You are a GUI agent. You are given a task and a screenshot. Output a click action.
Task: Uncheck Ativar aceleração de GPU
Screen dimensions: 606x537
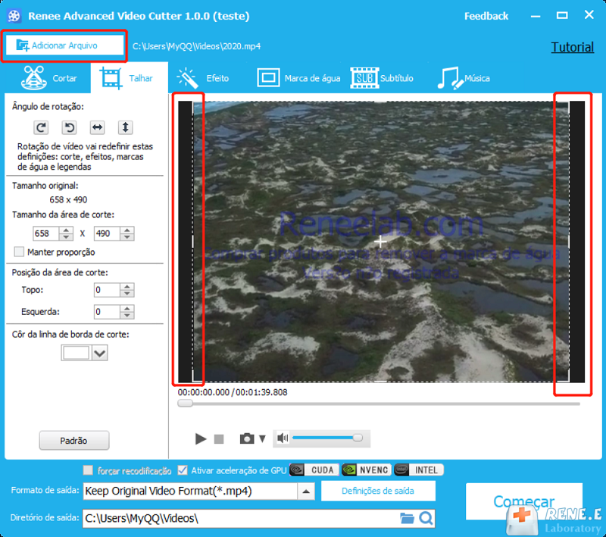[x=183, y=470]
